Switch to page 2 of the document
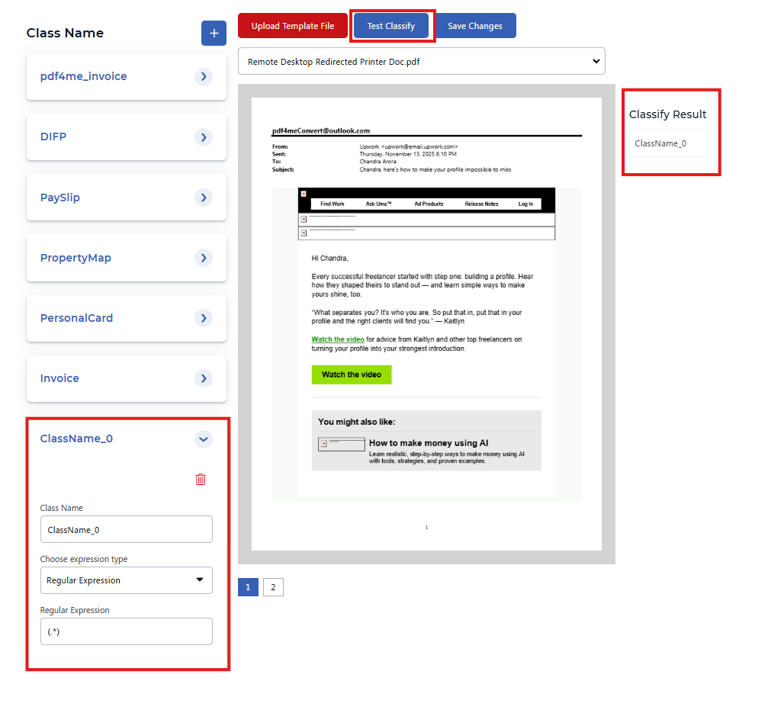 (x=272, y=586)
